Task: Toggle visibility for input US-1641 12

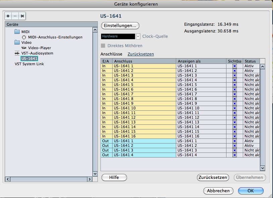Action: pyautogui.click(x=234, y=118)
